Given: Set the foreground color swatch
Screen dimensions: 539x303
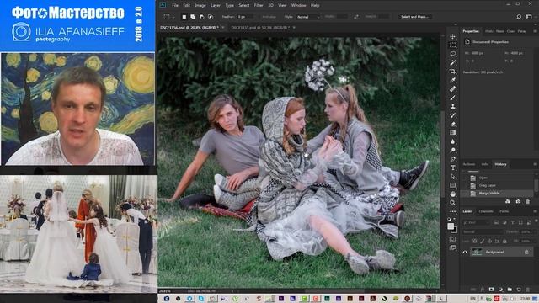Looking at the screenshot, I should tap(451, 226).
